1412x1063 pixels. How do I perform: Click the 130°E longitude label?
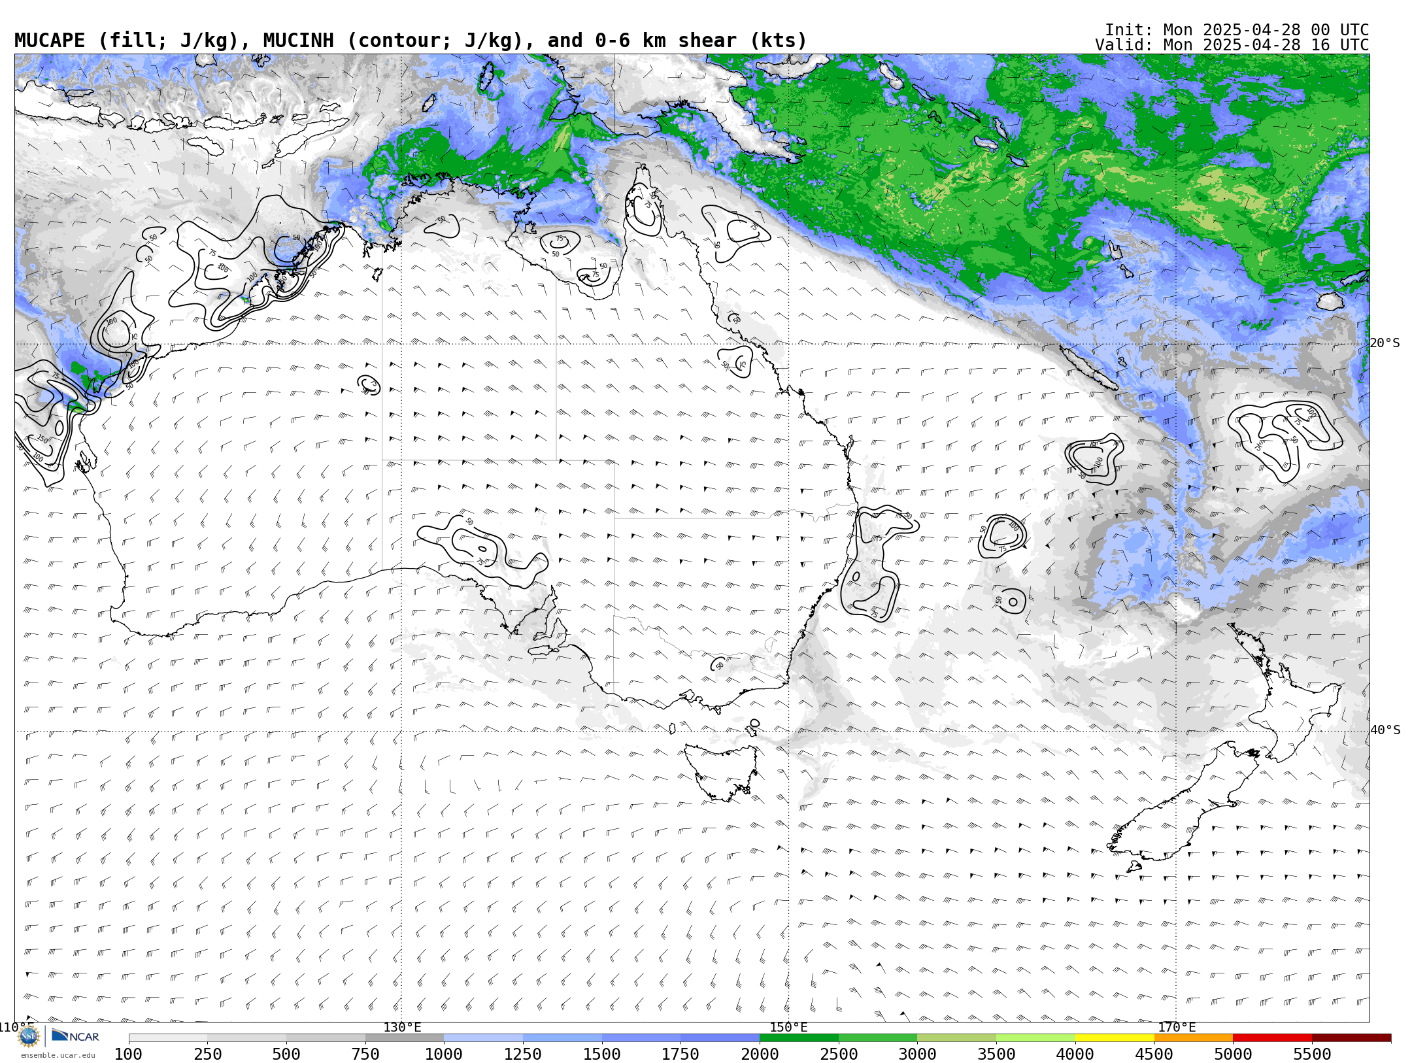(402, 1028)
